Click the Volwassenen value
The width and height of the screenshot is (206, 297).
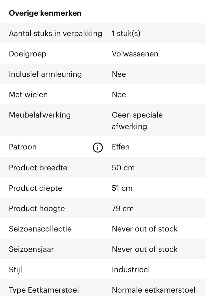tap(135, 54)
